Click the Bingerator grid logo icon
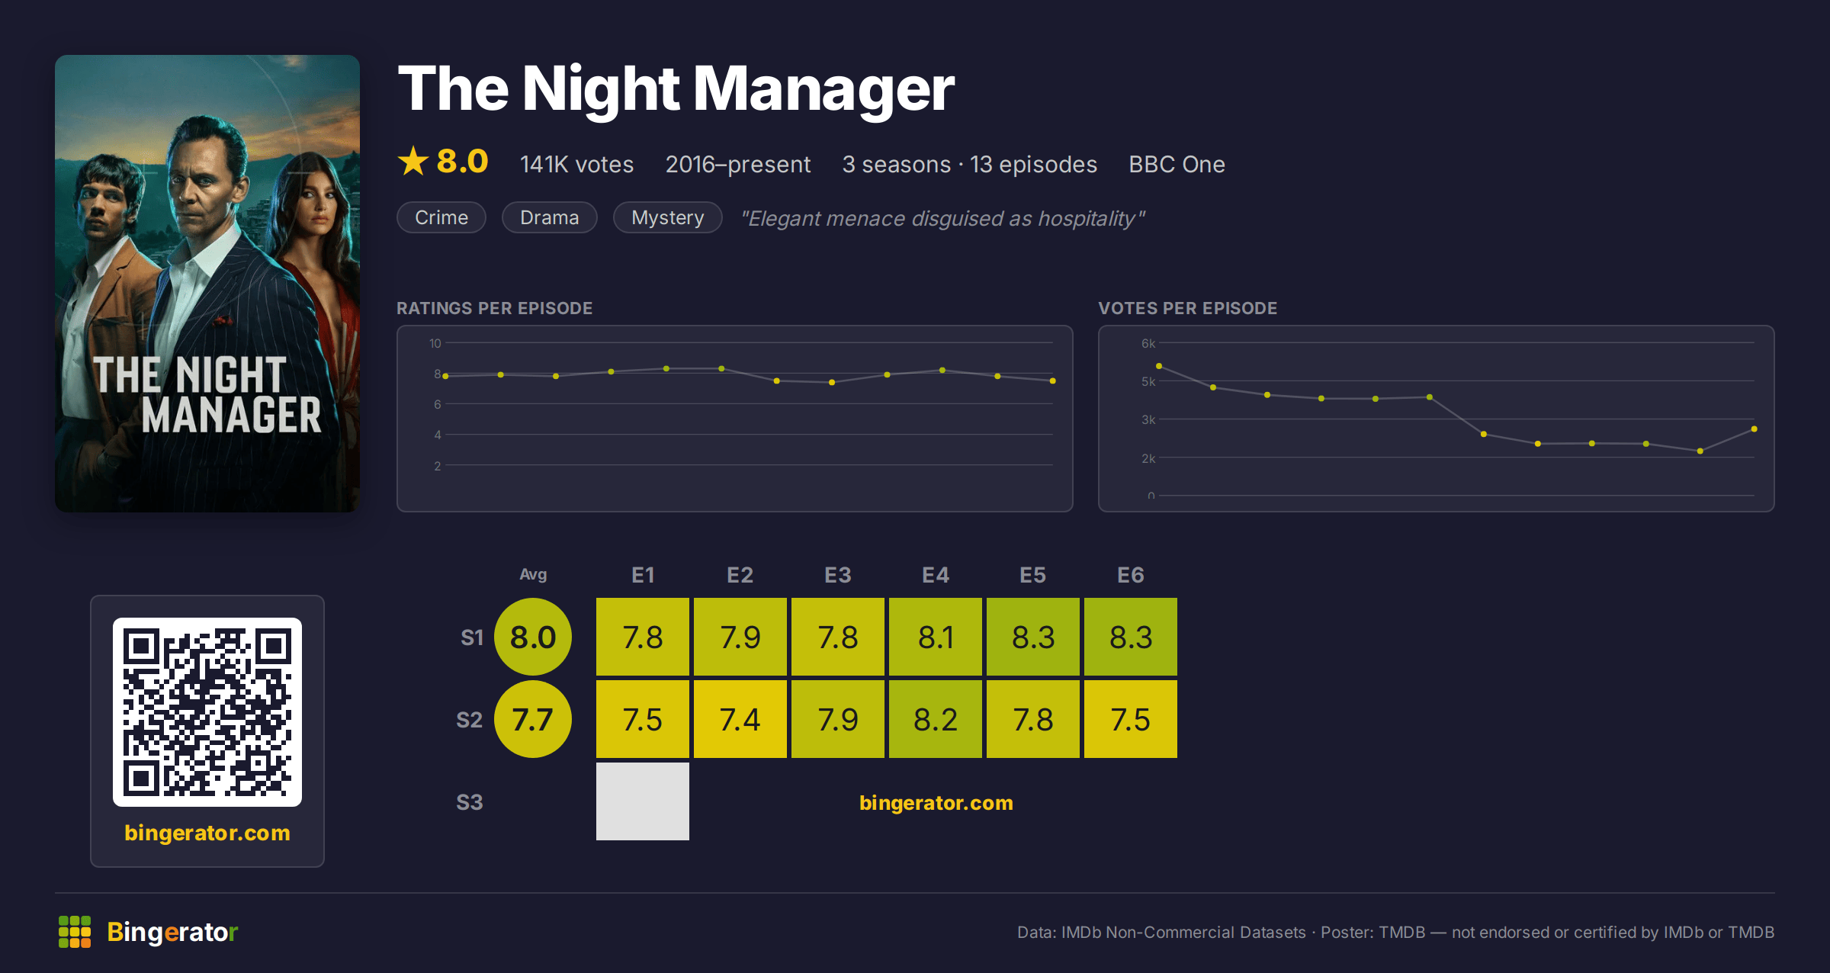The height and width of the screenshot is (973, 1830). coord(75,932)
